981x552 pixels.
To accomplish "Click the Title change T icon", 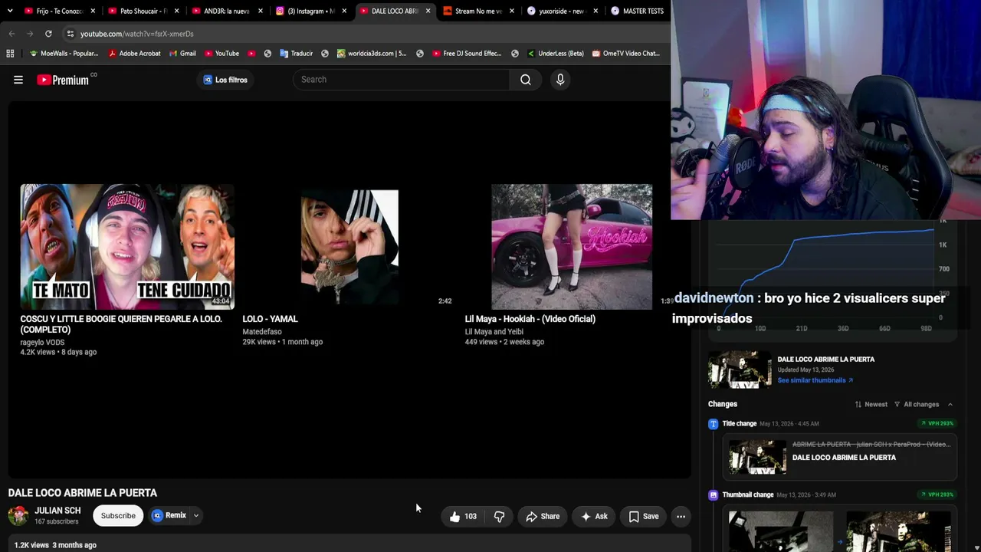I will pyautogui.click(x=714, y=424).
